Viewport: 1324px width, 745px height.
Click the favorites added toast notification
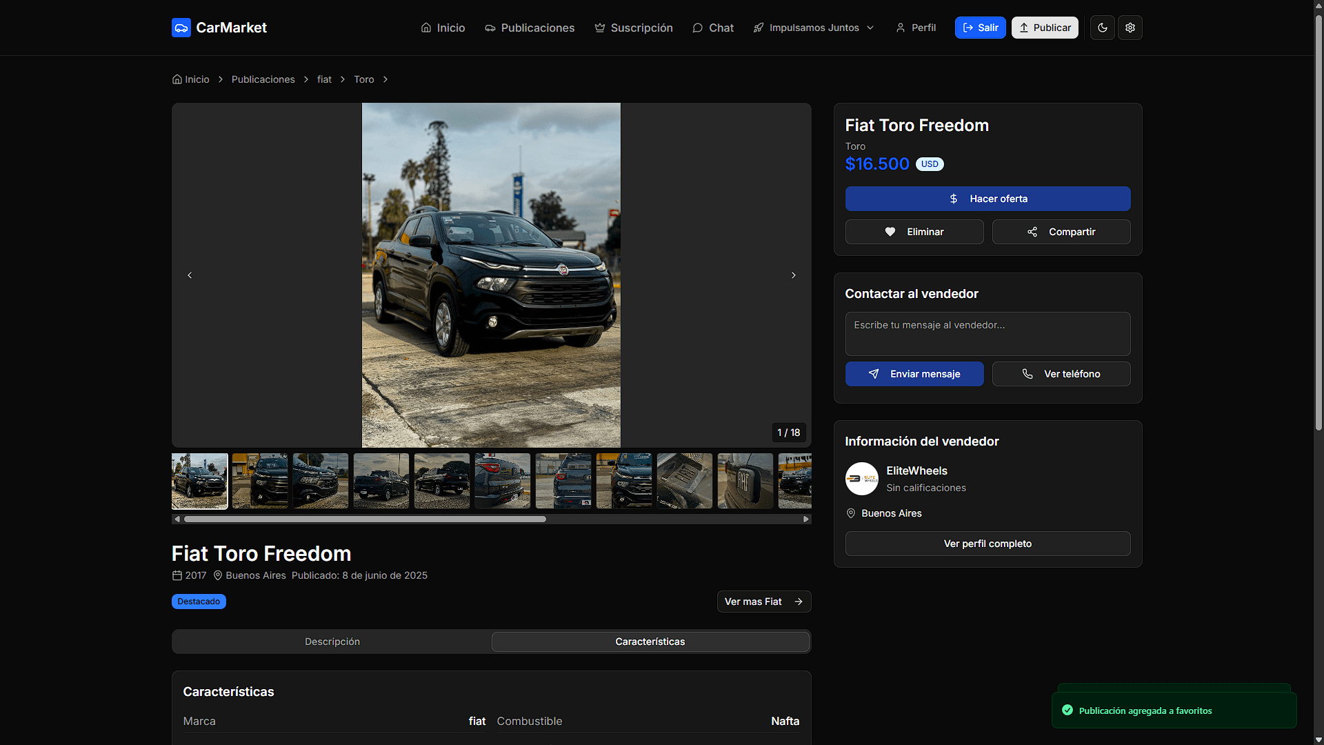click(x=1174, y=711)
